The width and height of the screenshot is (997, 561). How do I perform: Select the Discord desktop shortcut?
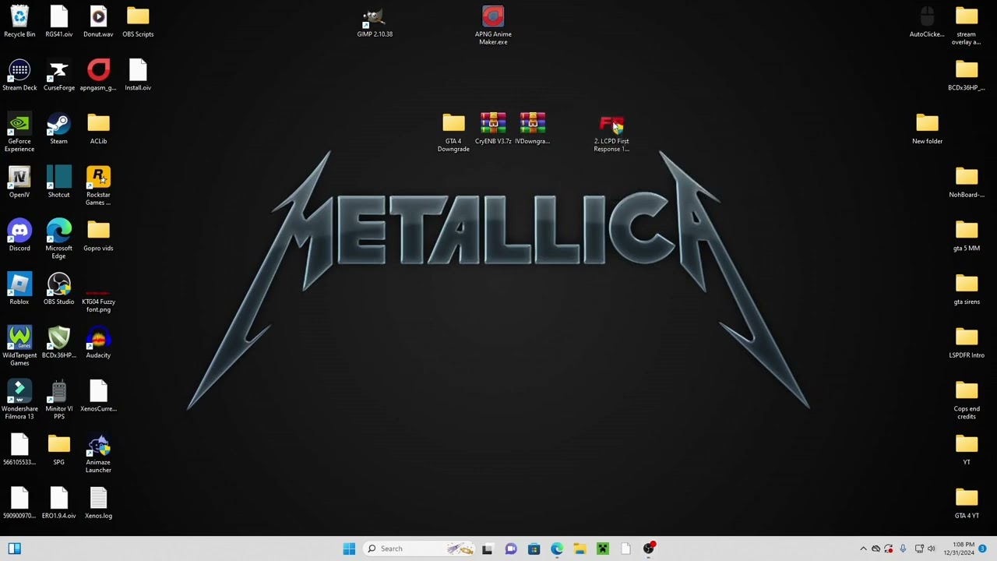19,236
